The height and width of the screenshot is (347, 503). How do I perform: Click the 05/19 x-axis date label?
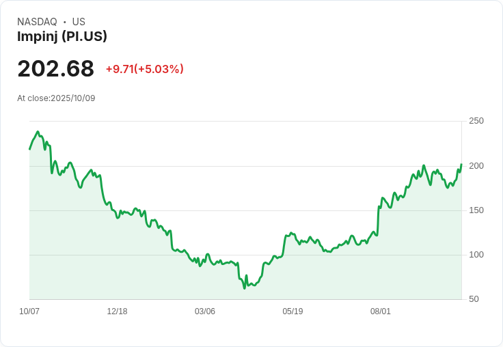(x=293, y=311)
